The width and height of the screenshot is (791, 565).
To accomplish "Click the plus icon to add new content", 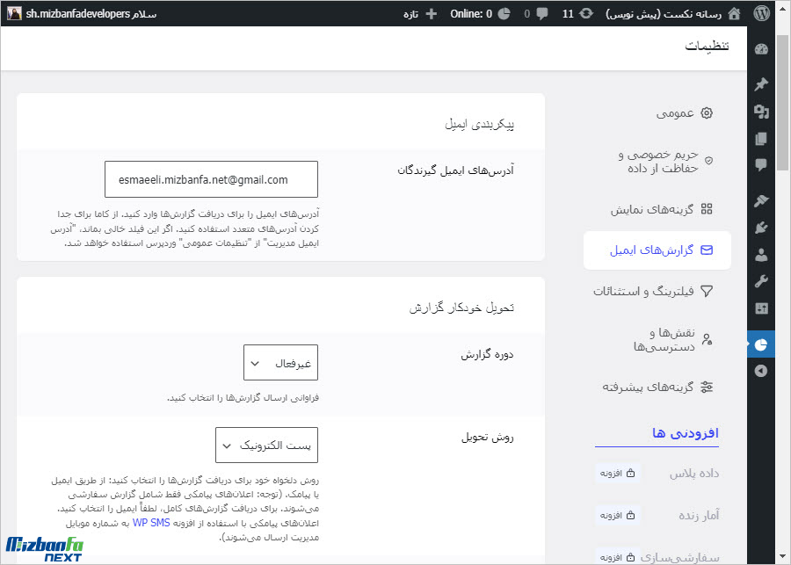I will coord(432,14).
